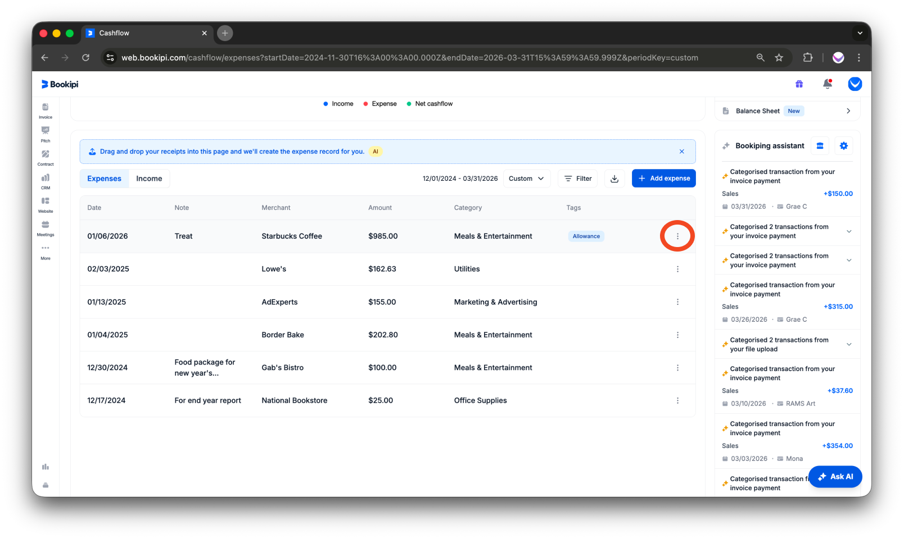Screen dimensions: 904x539
Task: Open Bookiping assistant settings gear
Action: pos(843,145)
